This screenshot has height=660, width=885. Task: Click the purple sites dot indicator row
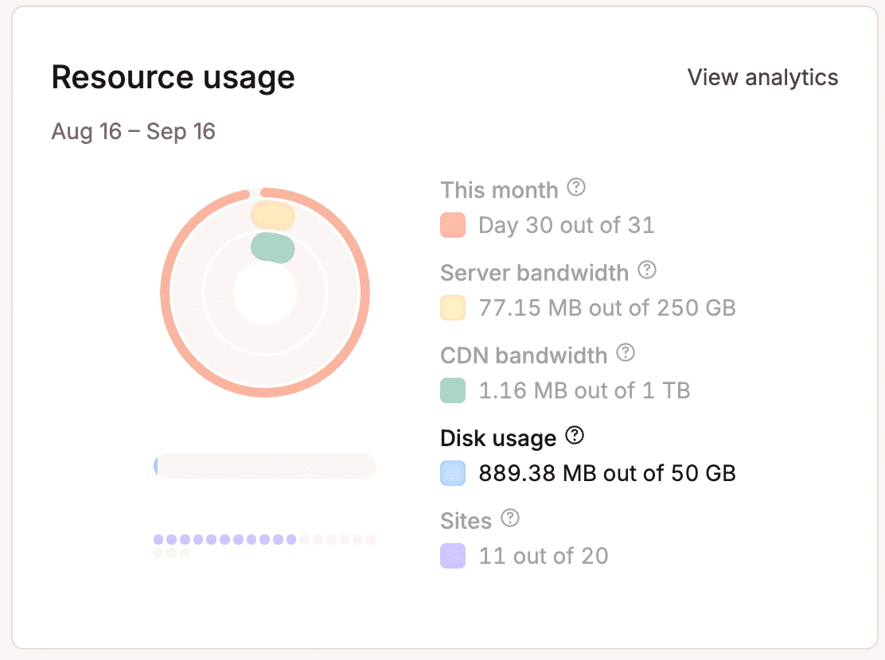point(224,540)
